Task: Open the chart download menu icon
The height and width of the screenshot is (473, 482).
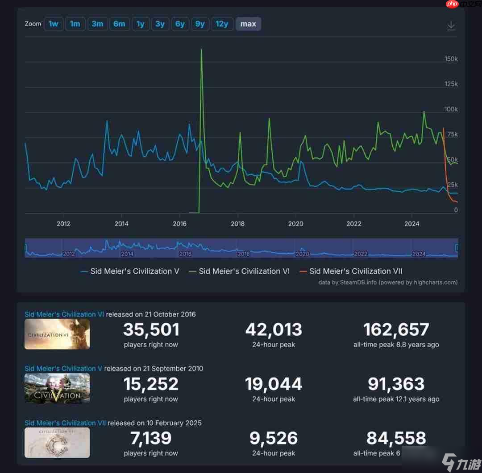Action: (x=451, y=25)
